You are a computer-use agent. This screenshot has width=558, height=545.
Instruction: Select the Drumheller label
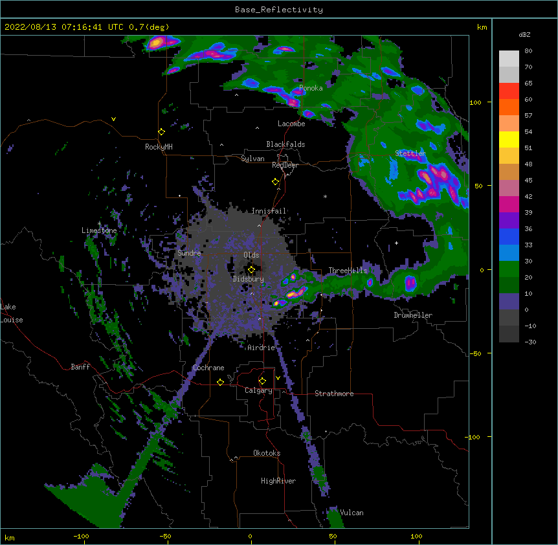click(413, 315)
